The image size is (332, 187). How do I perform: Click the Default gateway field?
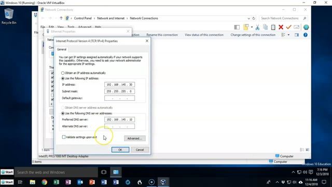tap(119, 98)
